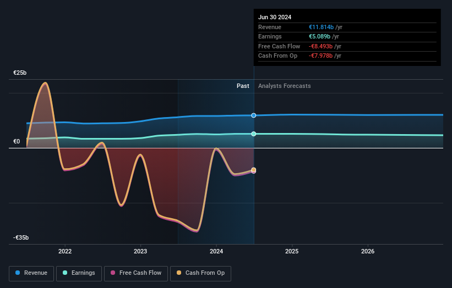Image resolution: width=452 pixels, height=288 pixels.
Task: Click the 2023 axis label
Action: pos(140,251)
